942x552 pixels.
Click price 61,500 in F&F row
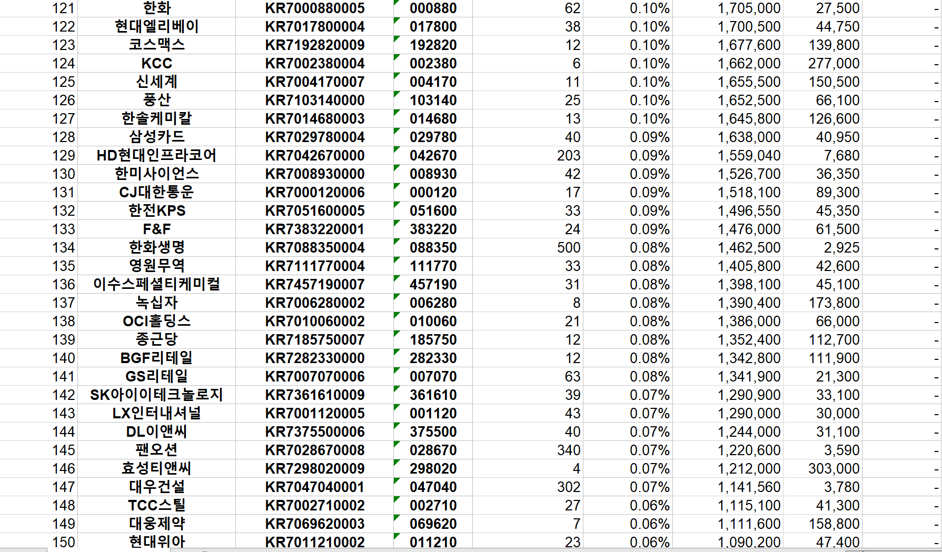coord(822,229)
